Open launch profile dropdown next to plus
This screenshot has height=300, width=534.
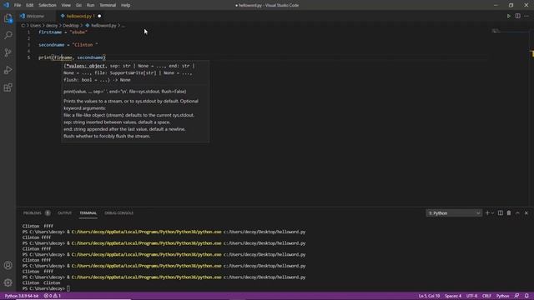[493, 213]
